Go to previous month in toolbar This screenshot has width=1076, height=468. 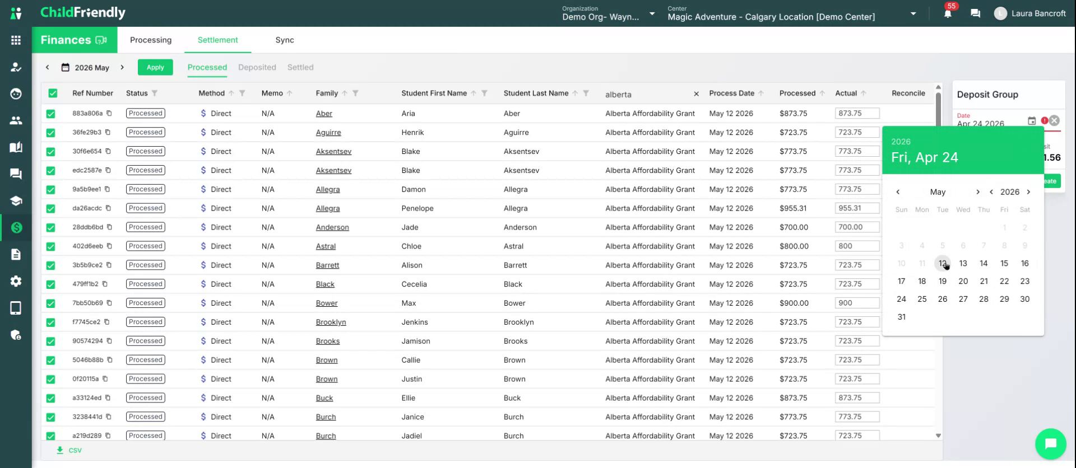click(48, 67)
